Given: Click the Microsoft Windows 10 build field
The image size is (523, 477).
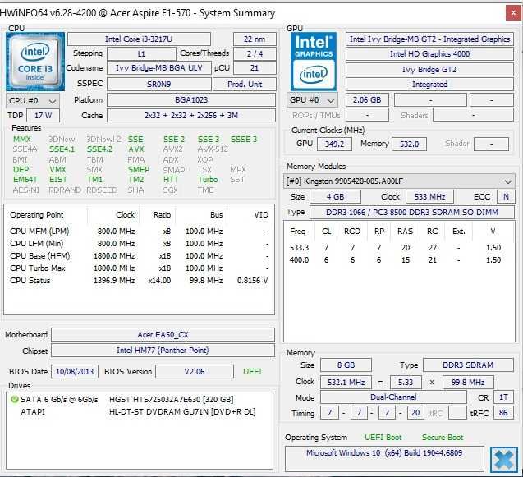Looking at the screenshot, I should [x=384, y=459].
